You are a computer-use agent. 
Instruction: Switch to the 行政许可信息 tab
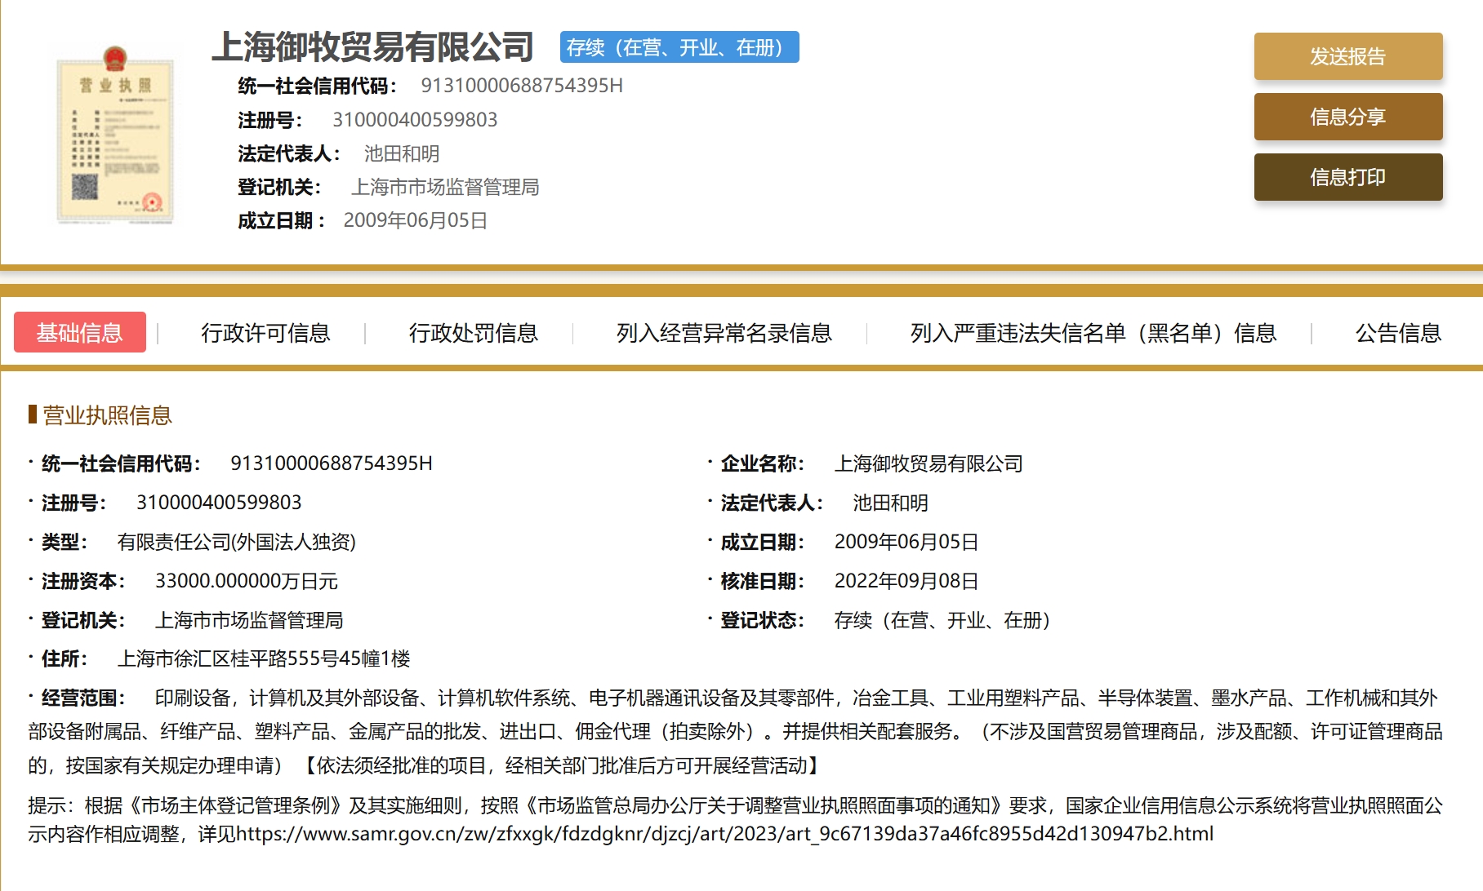point(265,333)
